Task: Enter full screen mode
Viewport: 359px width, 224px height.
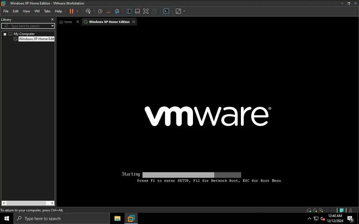Action: [146, 11]
